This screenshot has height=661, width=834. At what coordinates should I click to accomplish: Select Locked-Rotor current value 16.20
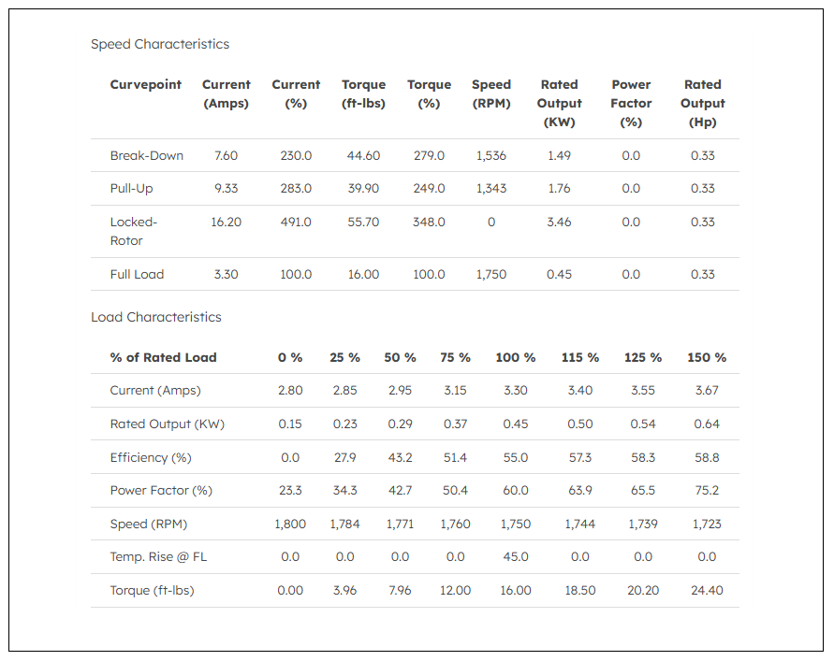[x=227, y=223]
